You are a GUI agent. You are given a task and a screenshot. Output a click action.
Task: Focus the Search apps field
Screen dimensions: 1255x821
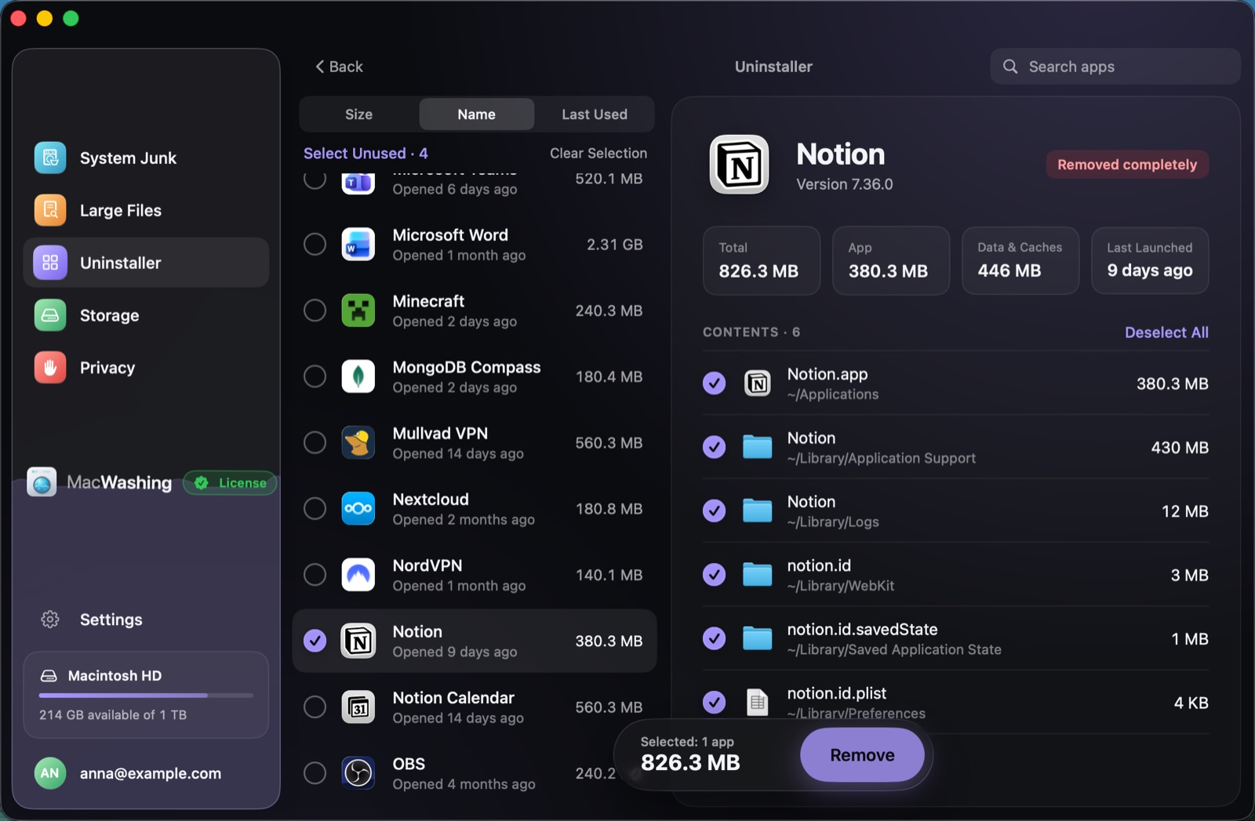[1115, 67]
